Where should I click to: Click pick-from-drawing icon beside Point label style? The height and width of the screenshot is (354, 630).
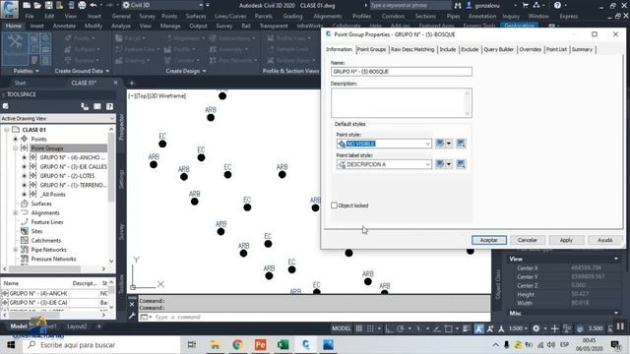[x=461, y=164]
